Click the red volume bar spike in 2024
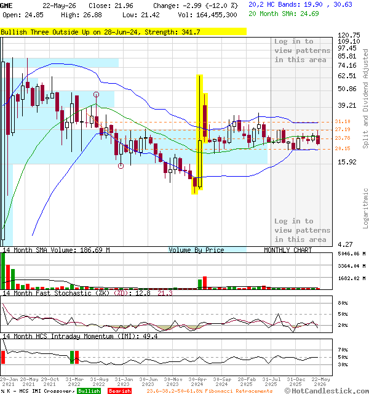The height and width of the screenshot is (394, 369). [x=205, y=283]
